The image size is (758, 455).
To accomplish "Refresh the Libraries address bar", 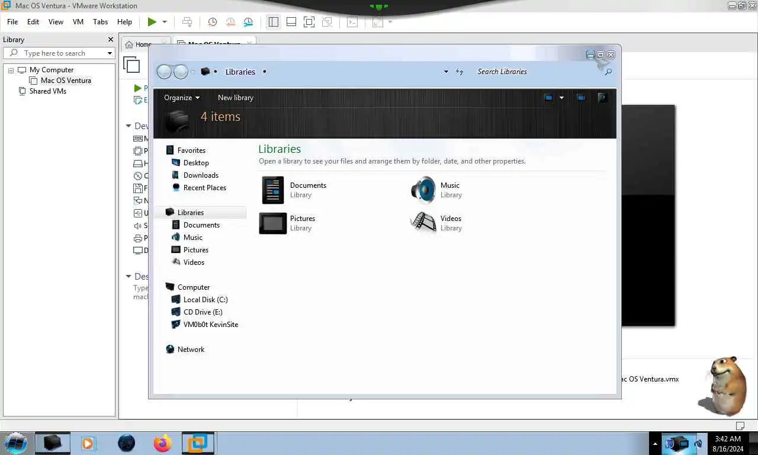I will coord(460,72).
